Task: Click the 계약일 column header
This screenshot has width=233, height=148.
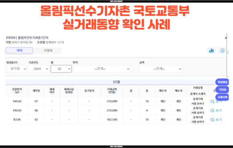Action: (x=36, y=91)
